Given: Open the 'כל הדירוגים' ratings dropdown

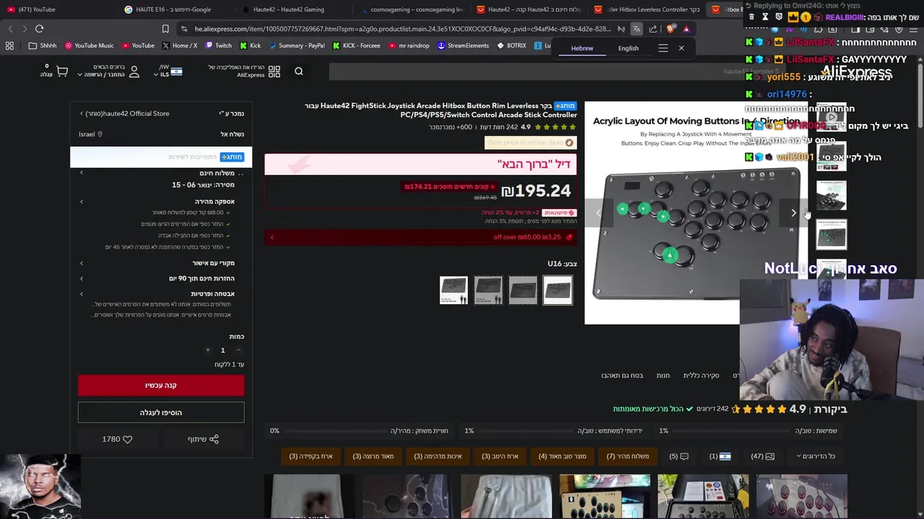Looking at the screenshot, I should pos(816,456).
